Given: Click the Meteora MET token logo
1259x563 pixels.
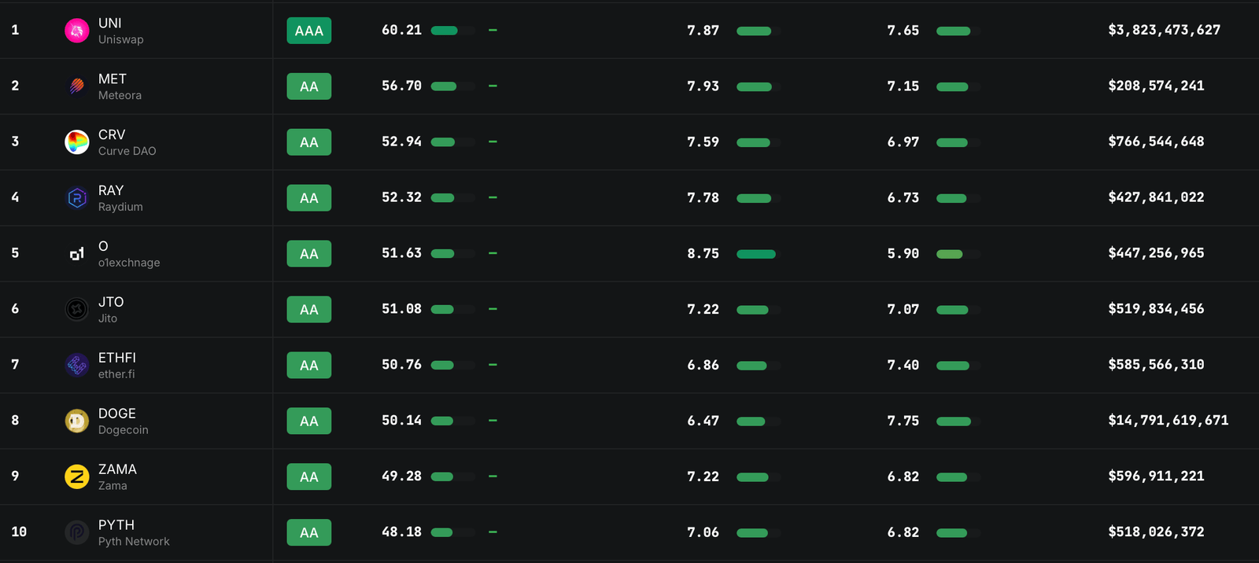Looking at the screenshot, I should (76, 86).
